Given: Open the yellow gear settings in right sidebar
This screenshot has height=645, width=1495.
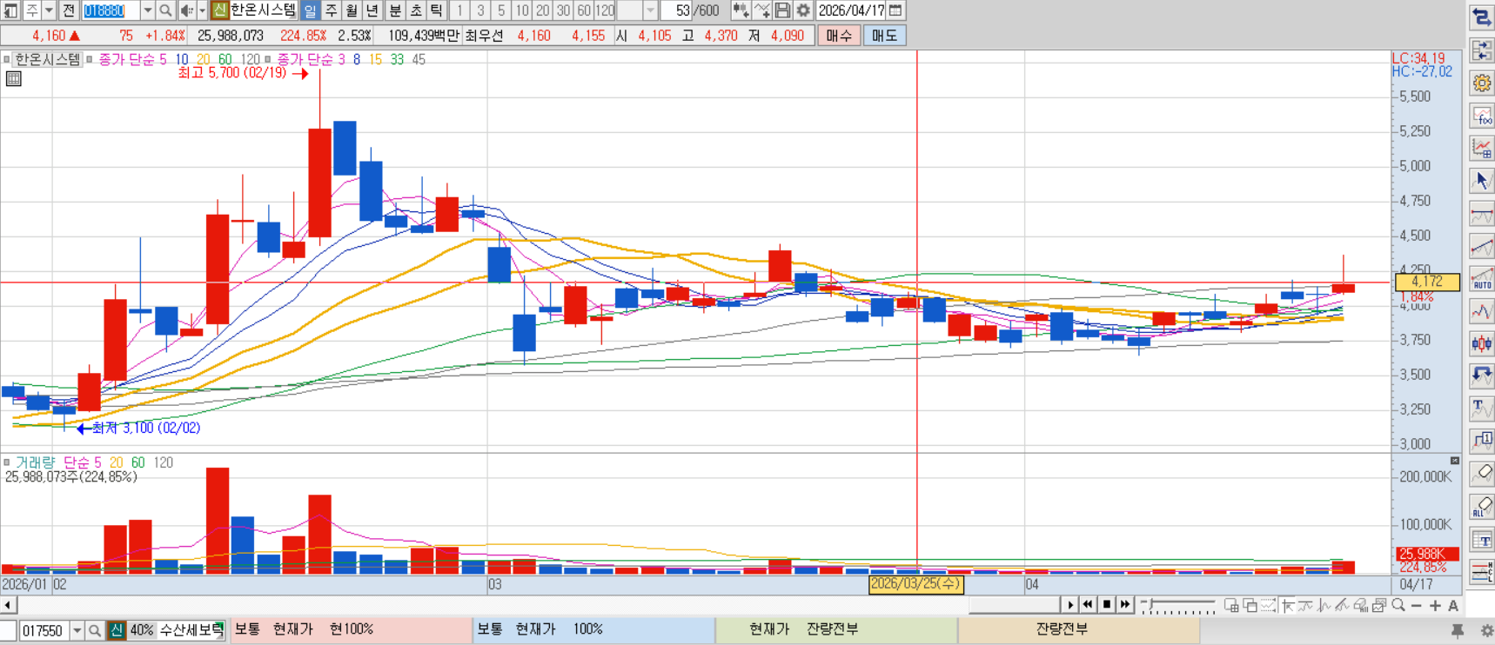Looking at the screenshot, I should [x=1481, y=83].
